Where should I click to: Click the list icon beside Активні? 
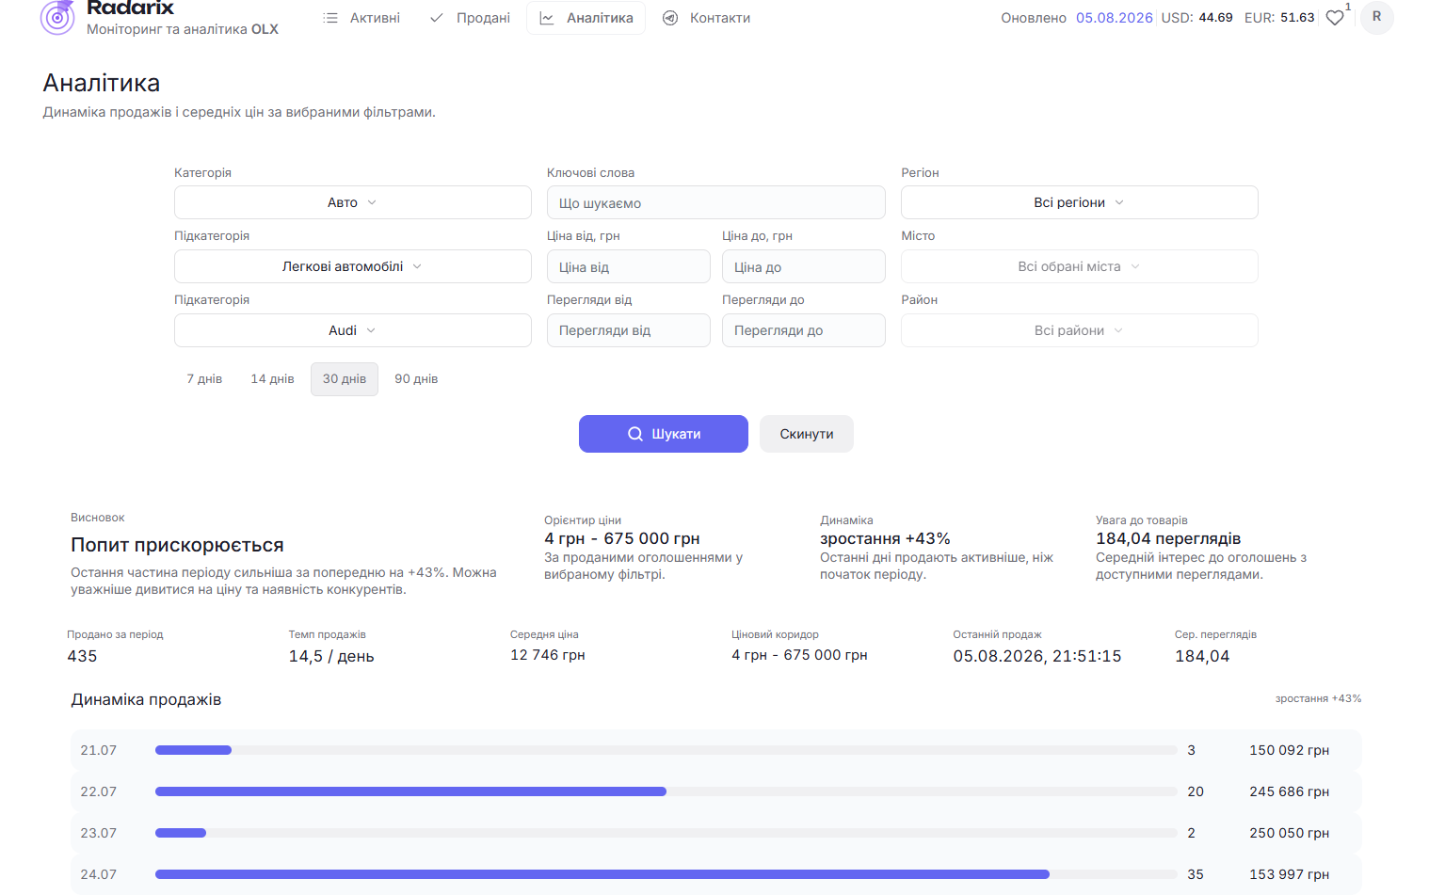[330, 18]
